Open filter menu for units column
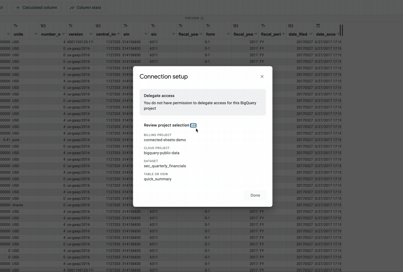 [x=36, y=34]
